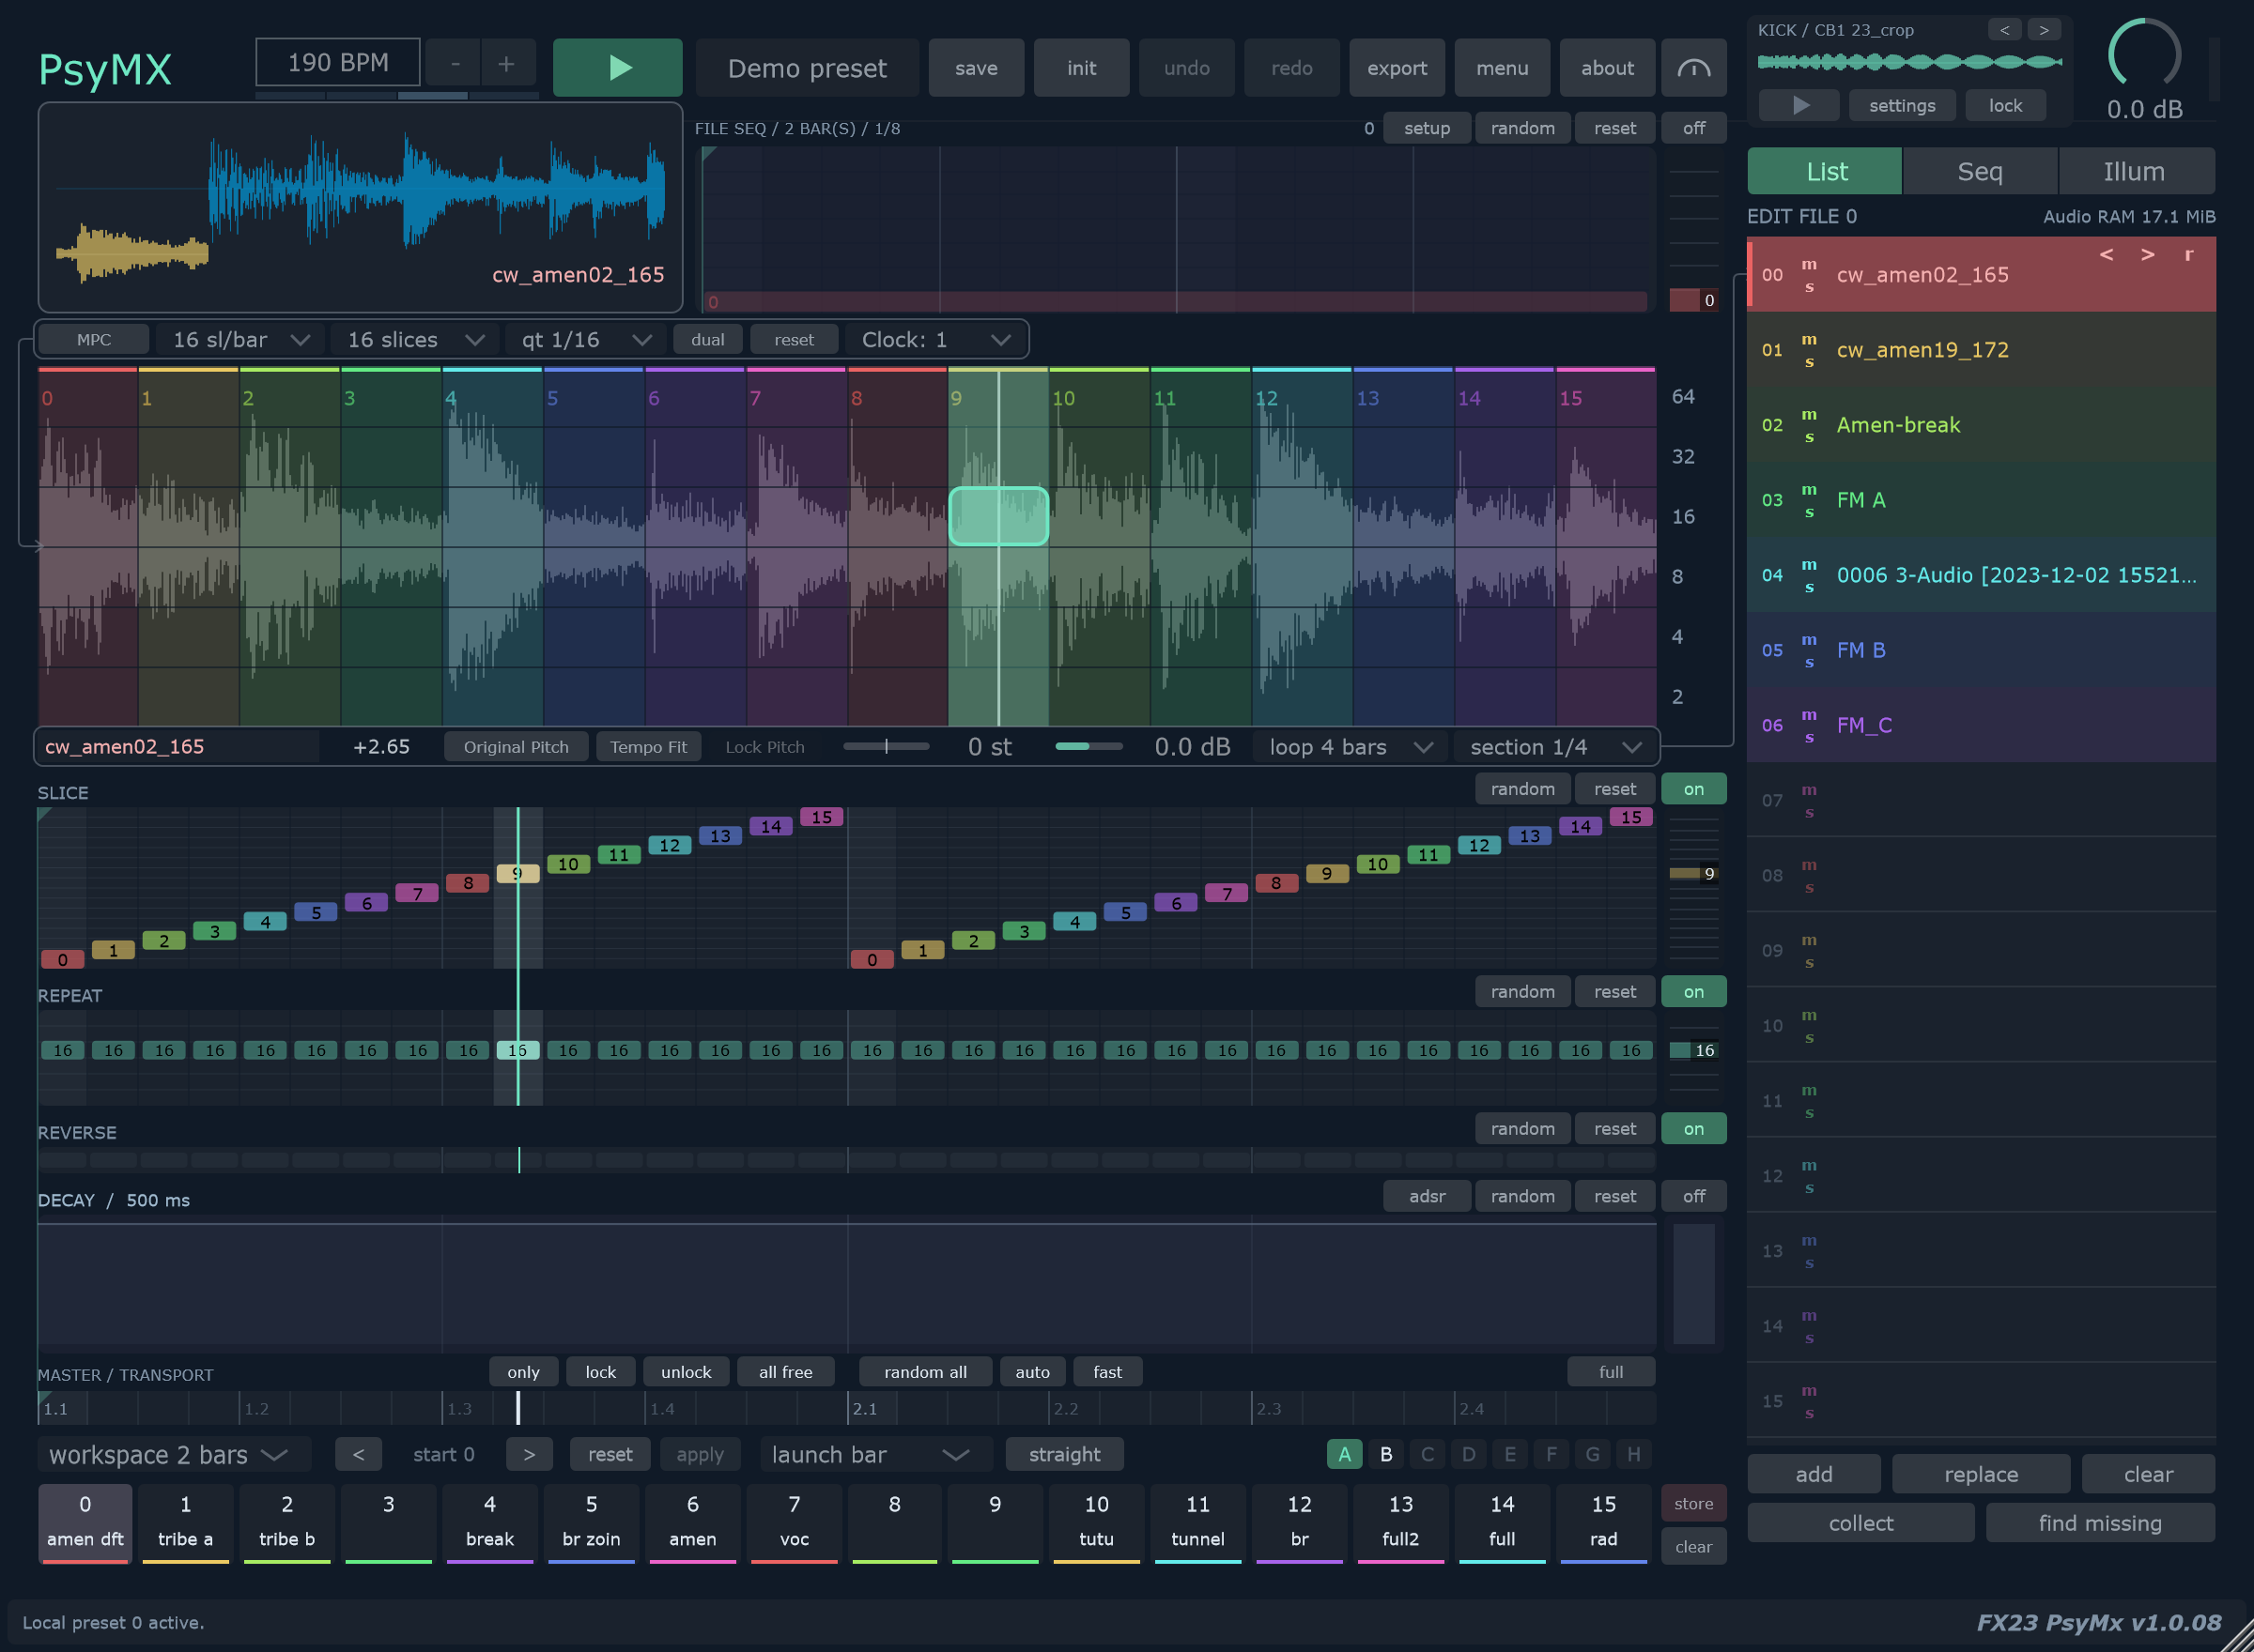Adjust the 0.0 dB file gain slider
Screen dimensions: 2254x1652
[x=1088, y=746]
